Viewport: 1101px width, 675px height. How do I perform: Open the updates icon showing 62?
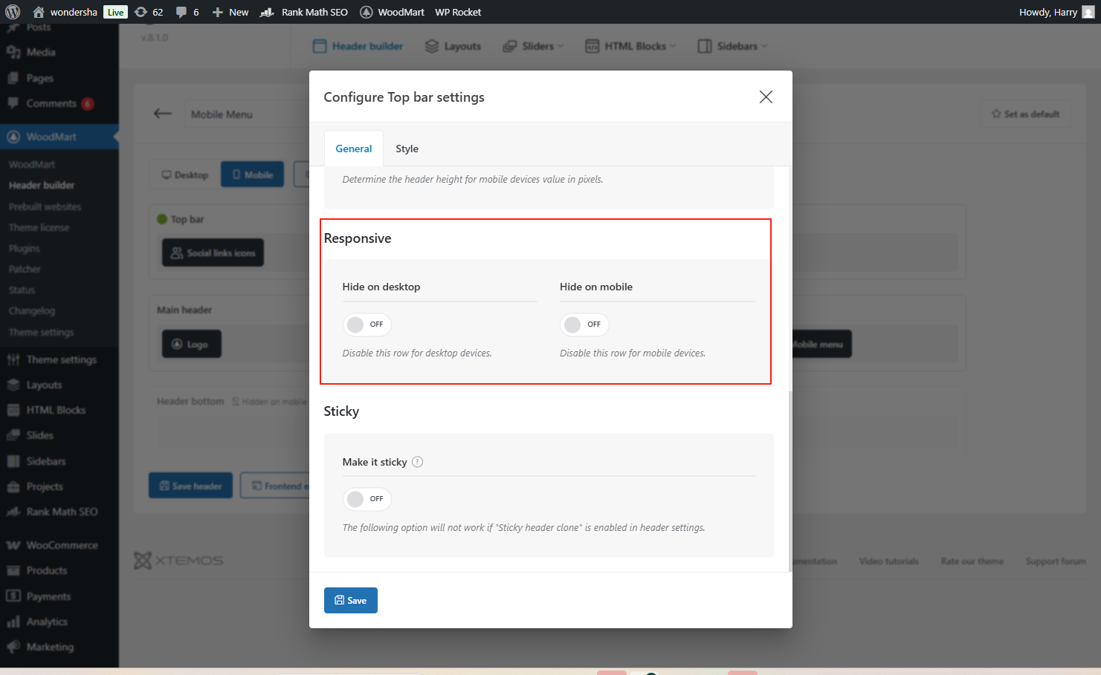[x=141, y=12]
